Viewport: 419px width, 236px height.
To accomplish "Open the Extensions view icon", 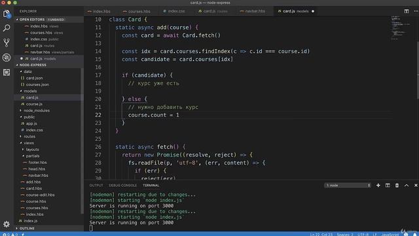I will click(7, 72).
